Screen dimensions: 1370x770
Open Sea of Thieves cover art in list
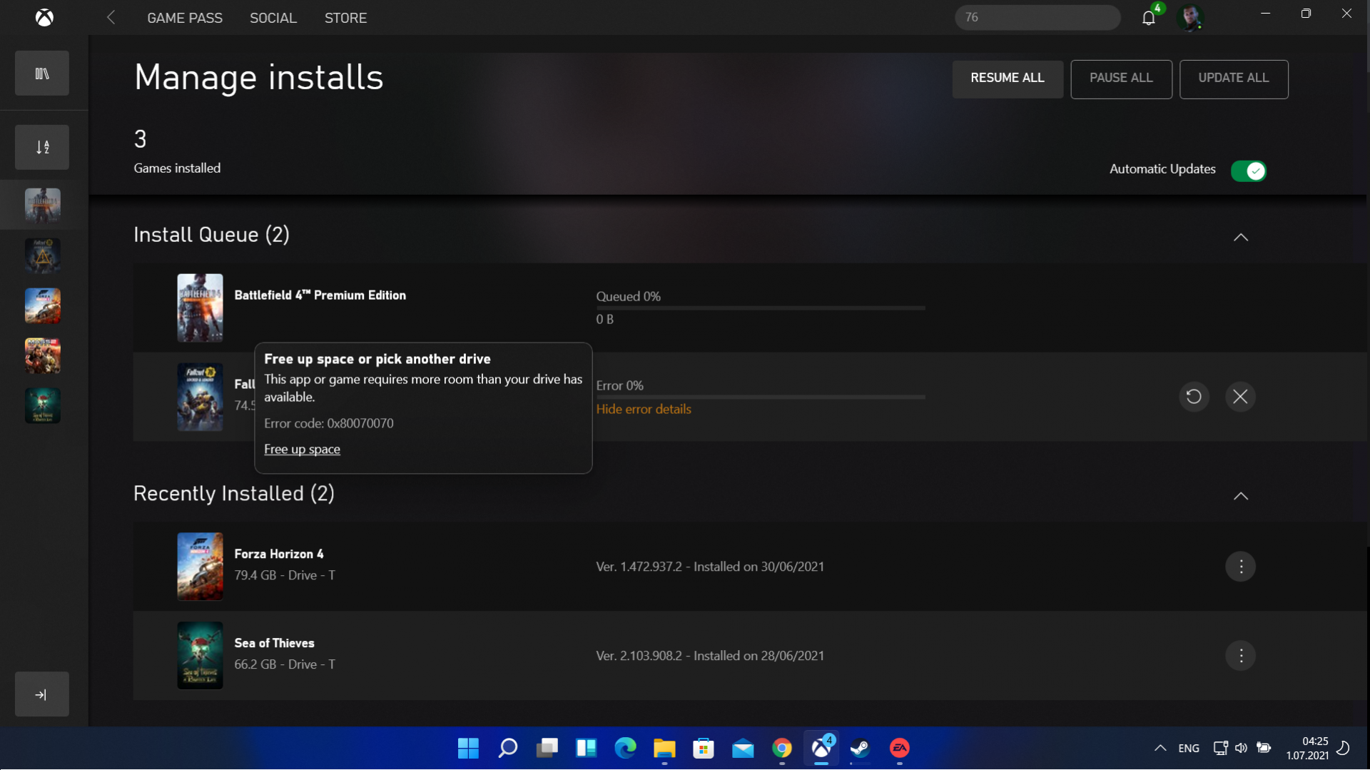click(x=200, y=656)
